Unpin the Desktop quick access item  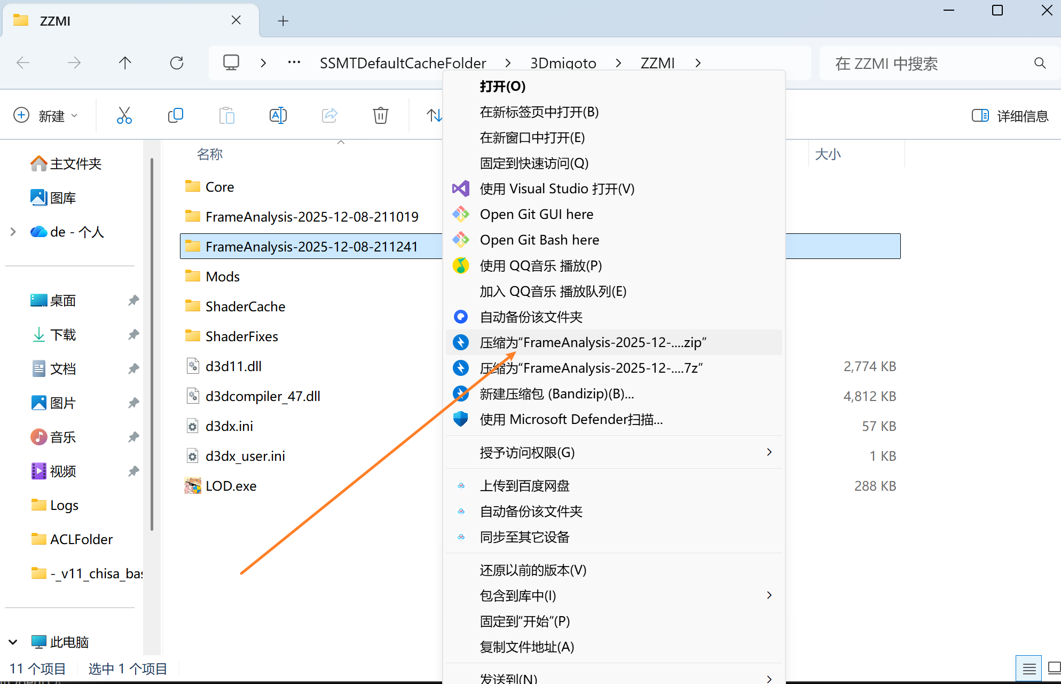133,300
